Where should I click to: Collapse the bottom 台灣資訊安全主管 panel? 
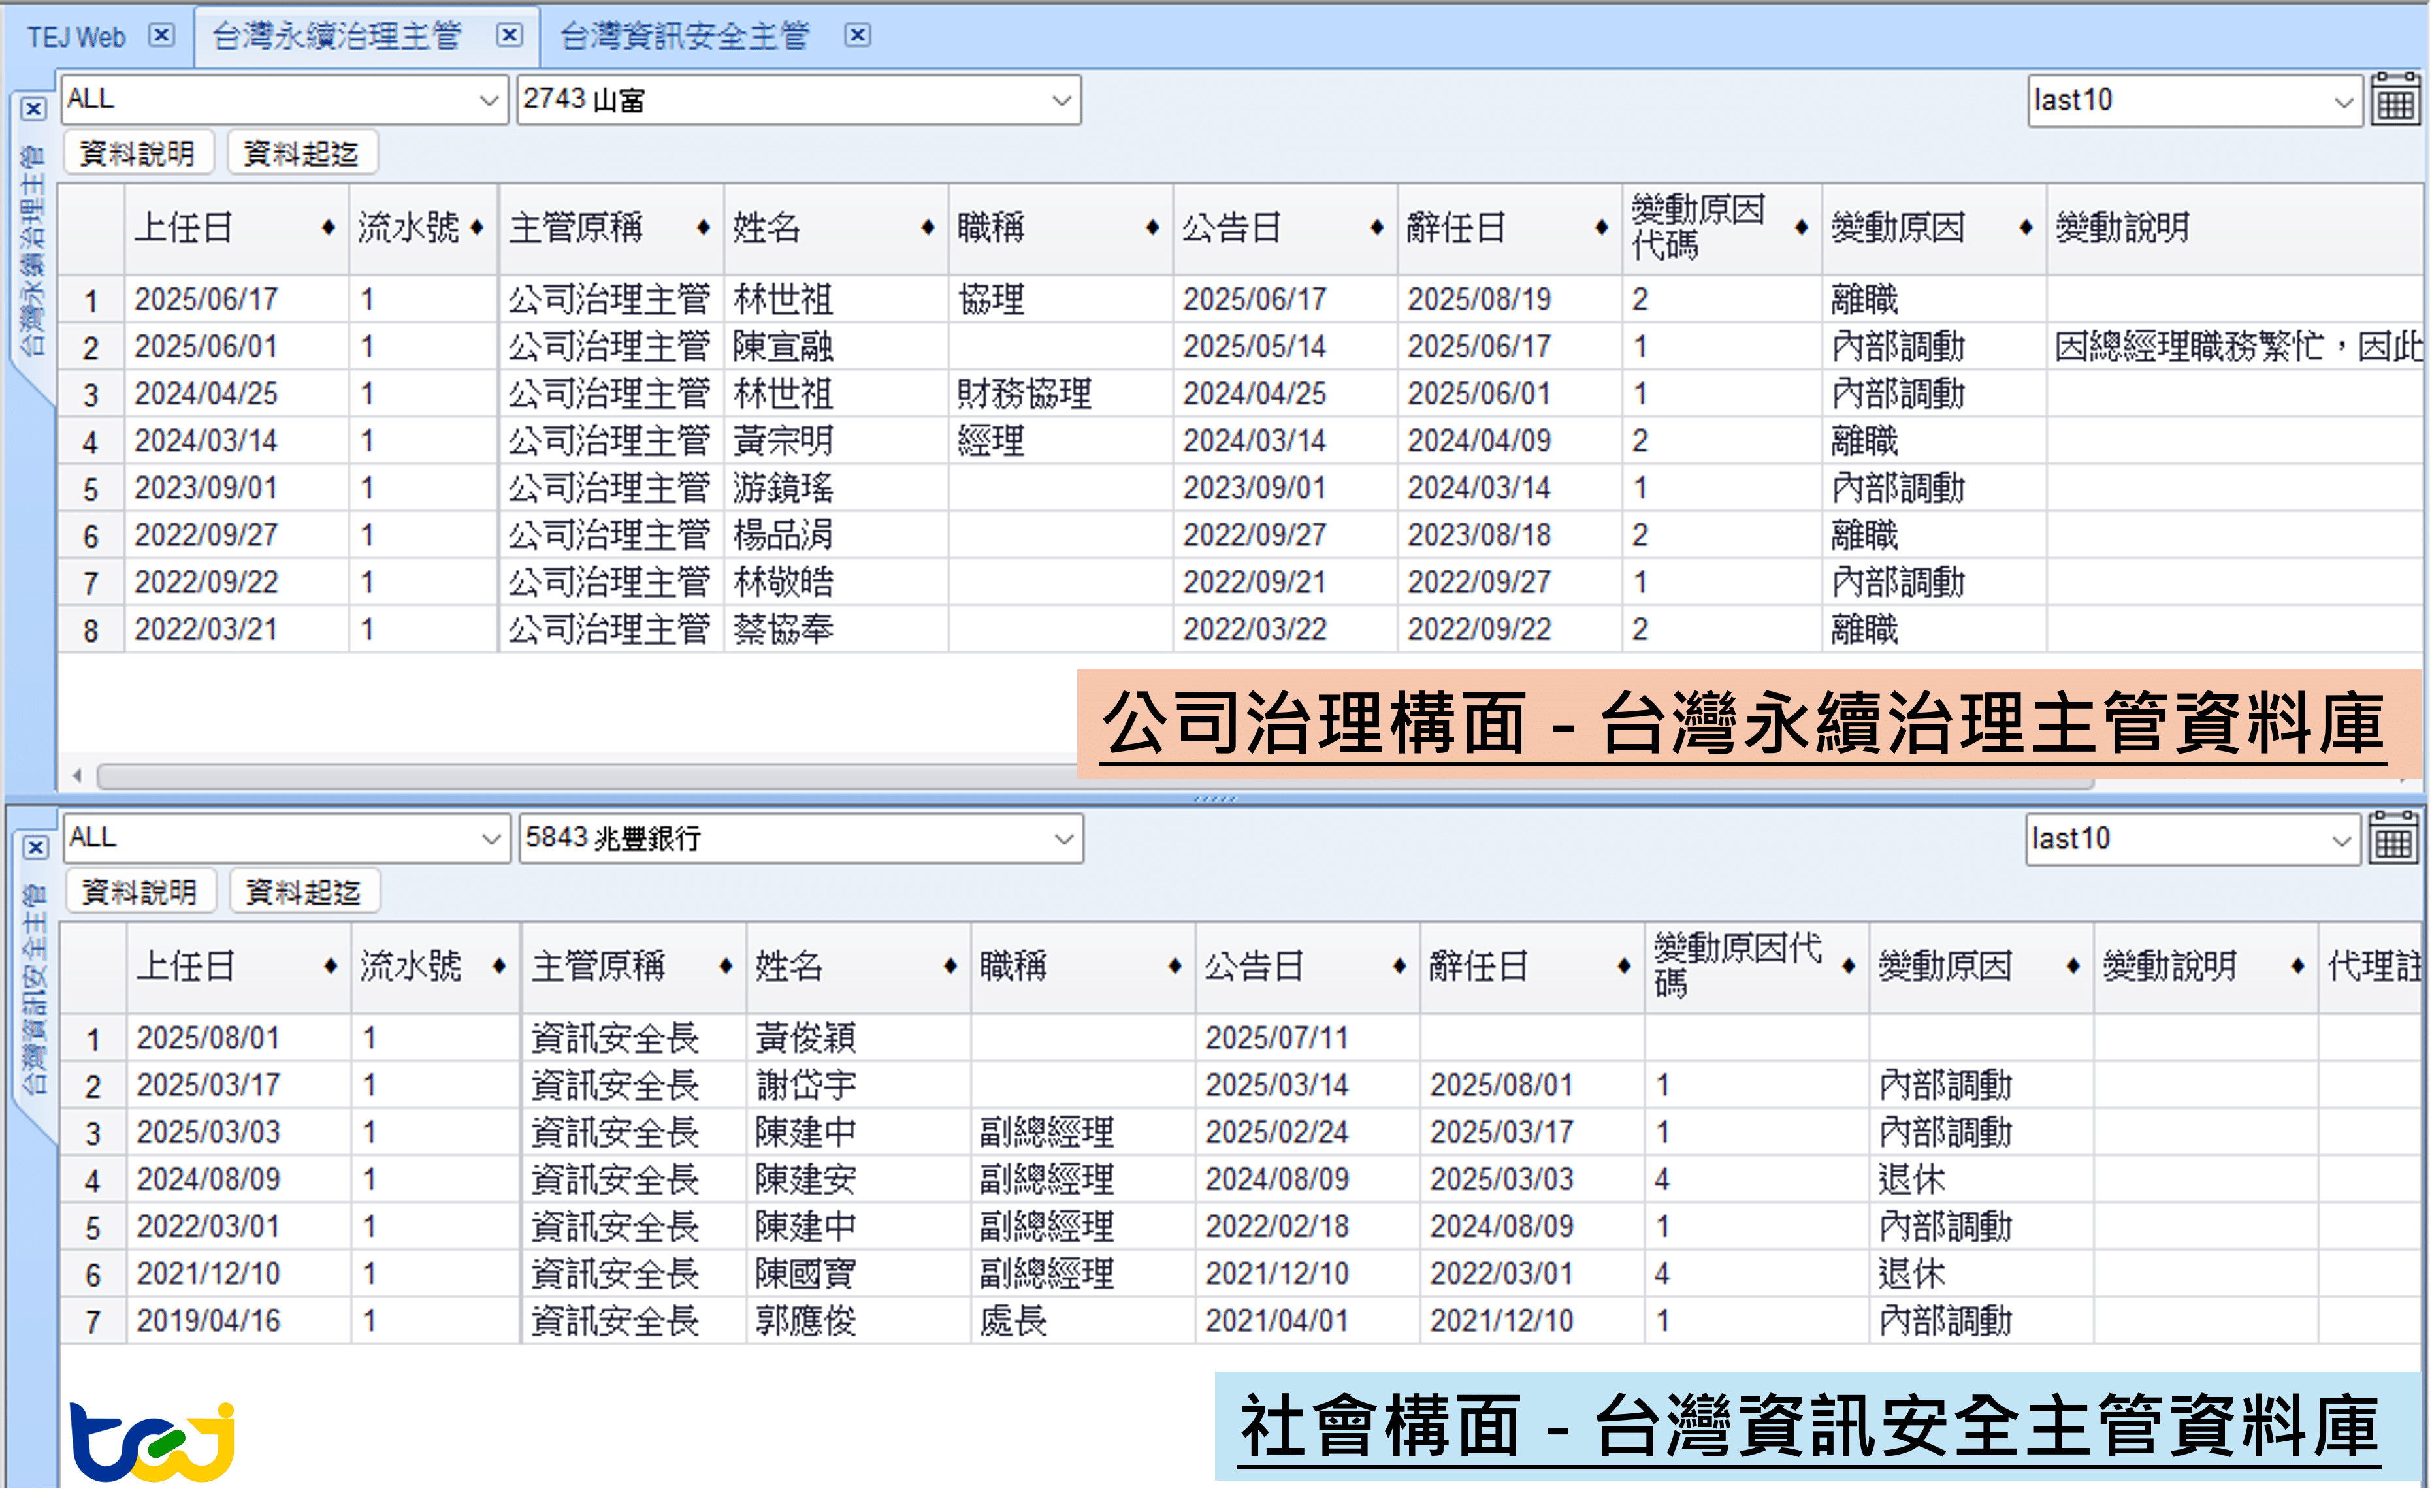click(x=37, y=848)
